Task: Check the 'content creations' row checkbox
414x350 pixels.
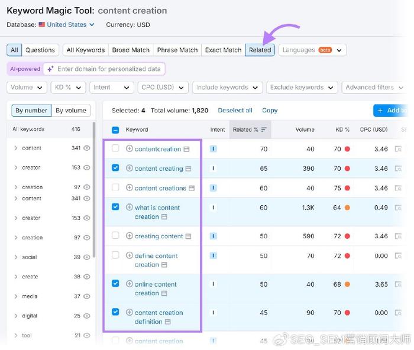Action: pyautogui.click(x=115, y=187)
